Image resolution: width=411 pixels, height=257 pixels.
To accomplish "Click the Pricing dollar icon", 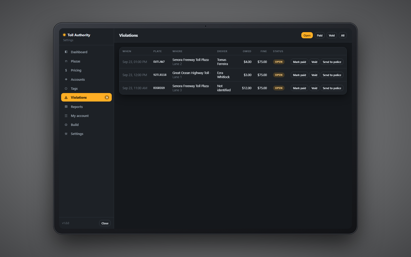I will pyautogui.click(x=66, y=70).
